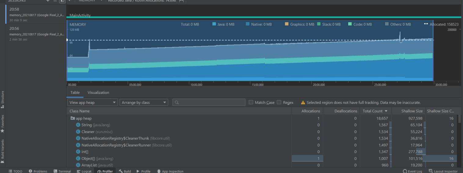Open the Favorites side panel

click(x=2, y=124)
